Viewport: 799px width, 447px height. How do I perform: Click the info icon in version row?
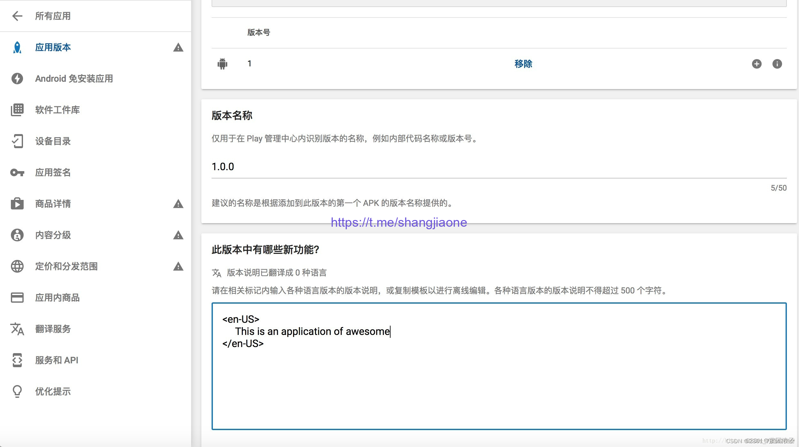tap(777, 64)
